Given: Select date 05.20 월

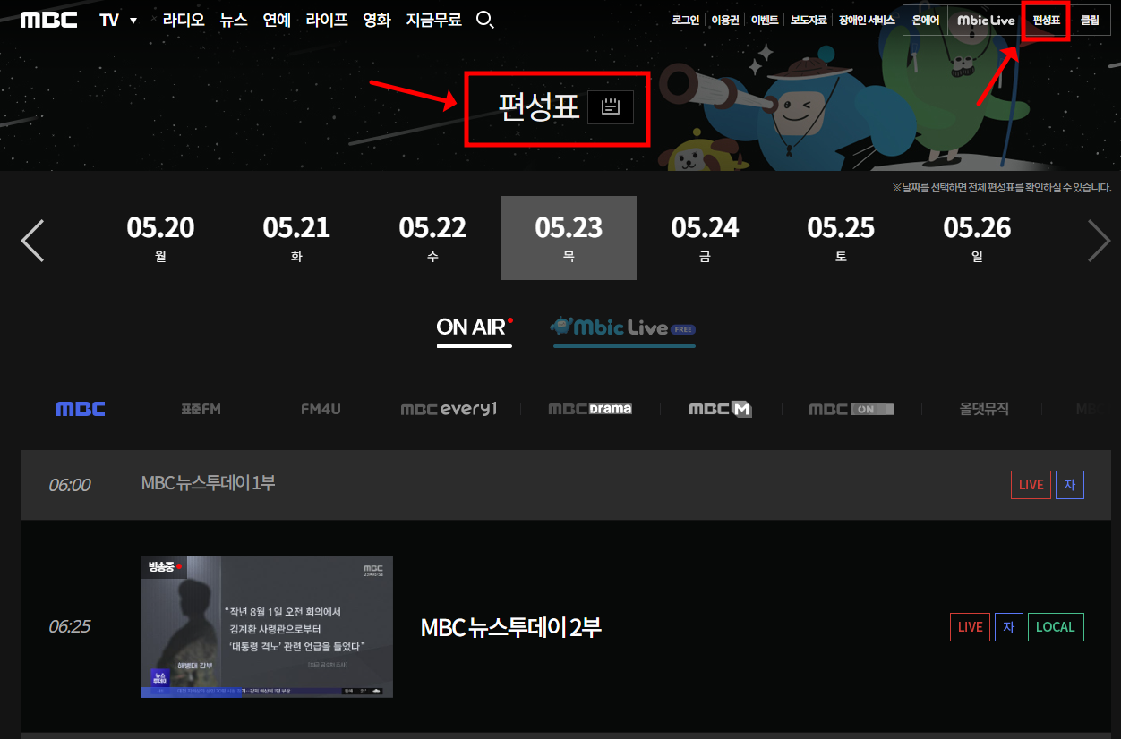Looking at the screenshot, I should pos(160,238).
